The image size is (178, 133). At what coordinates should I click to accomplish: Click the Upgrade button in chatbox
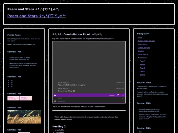(x=112, y=95)
